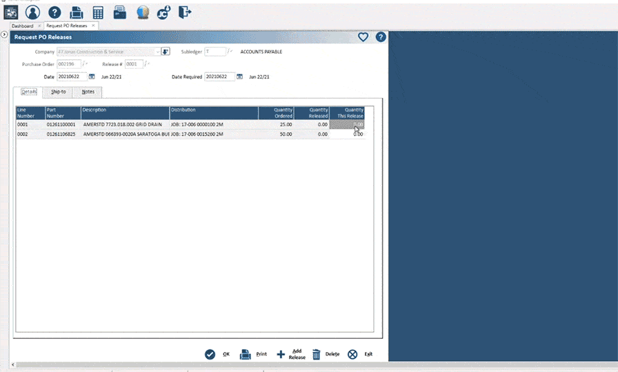Add Request PO Releases to favorites heart
The image size is (618, 372).
click(363, 37)
